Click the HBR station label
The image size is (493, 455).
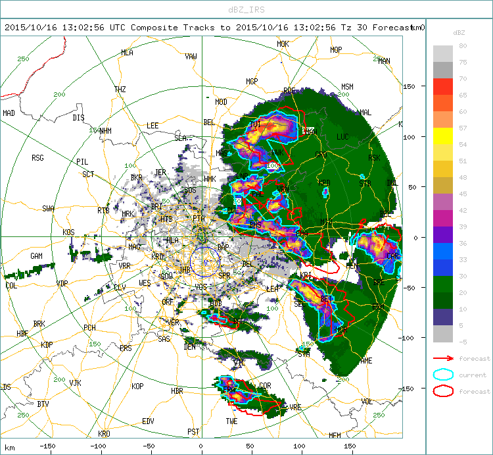(x=177, y=390)
